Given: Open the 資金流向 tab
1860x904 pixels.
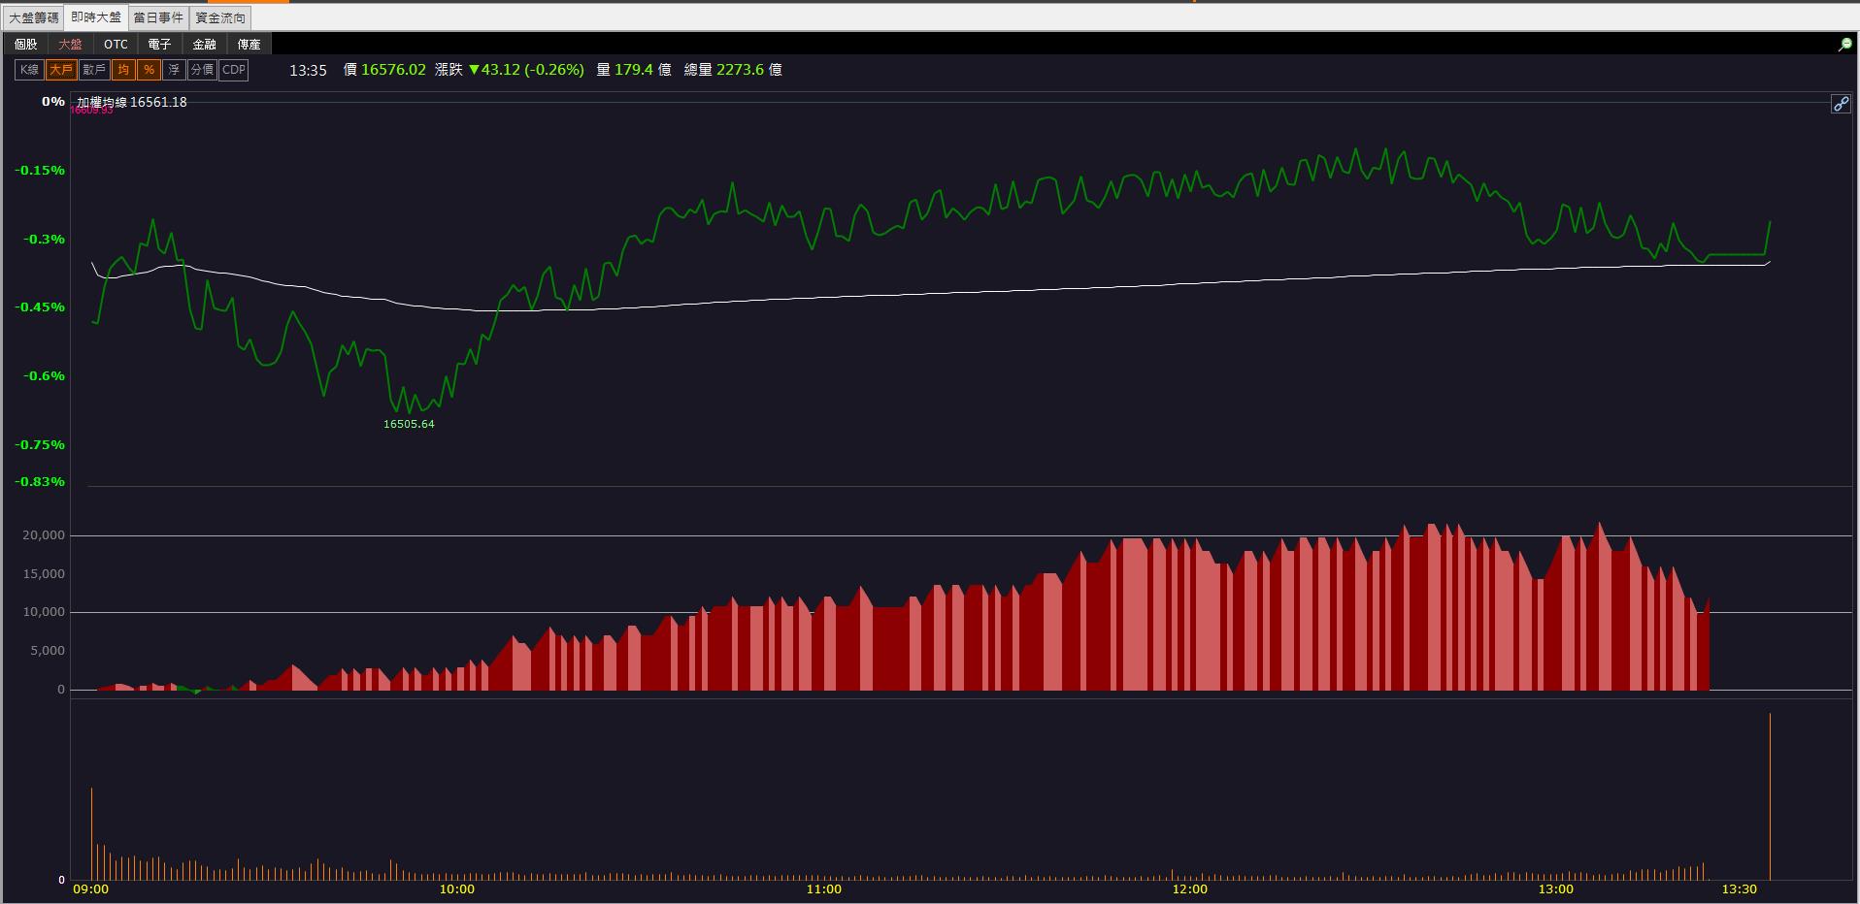Looking at the screenshot, I should [220, 17].
